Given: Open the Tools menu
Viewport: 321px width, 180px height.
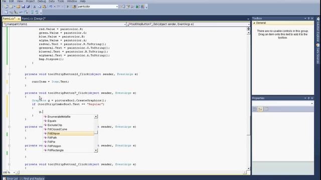Looking at the screenshot, I should point(61,1).
